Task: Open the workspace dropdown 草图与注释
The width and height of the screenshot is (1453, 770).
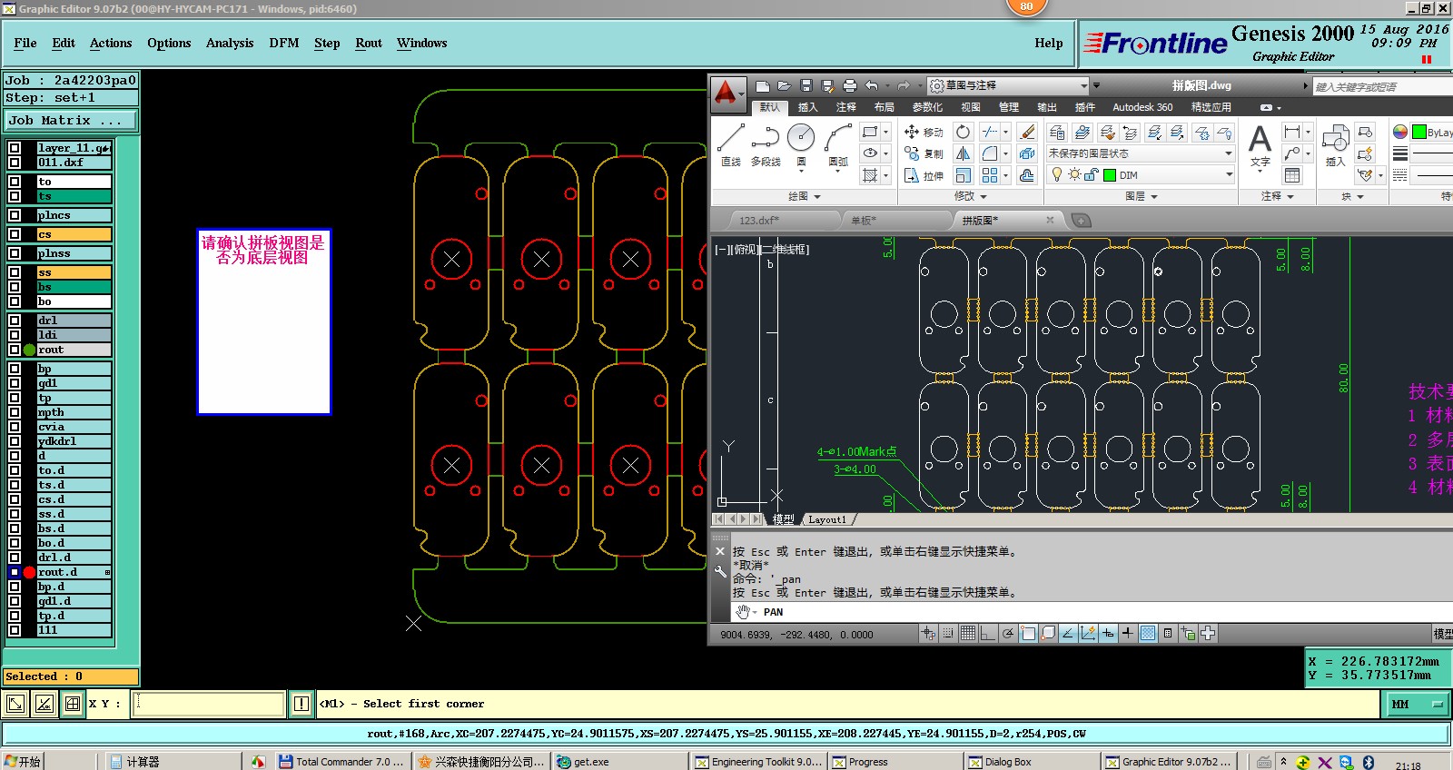Action: (1008, 85)
